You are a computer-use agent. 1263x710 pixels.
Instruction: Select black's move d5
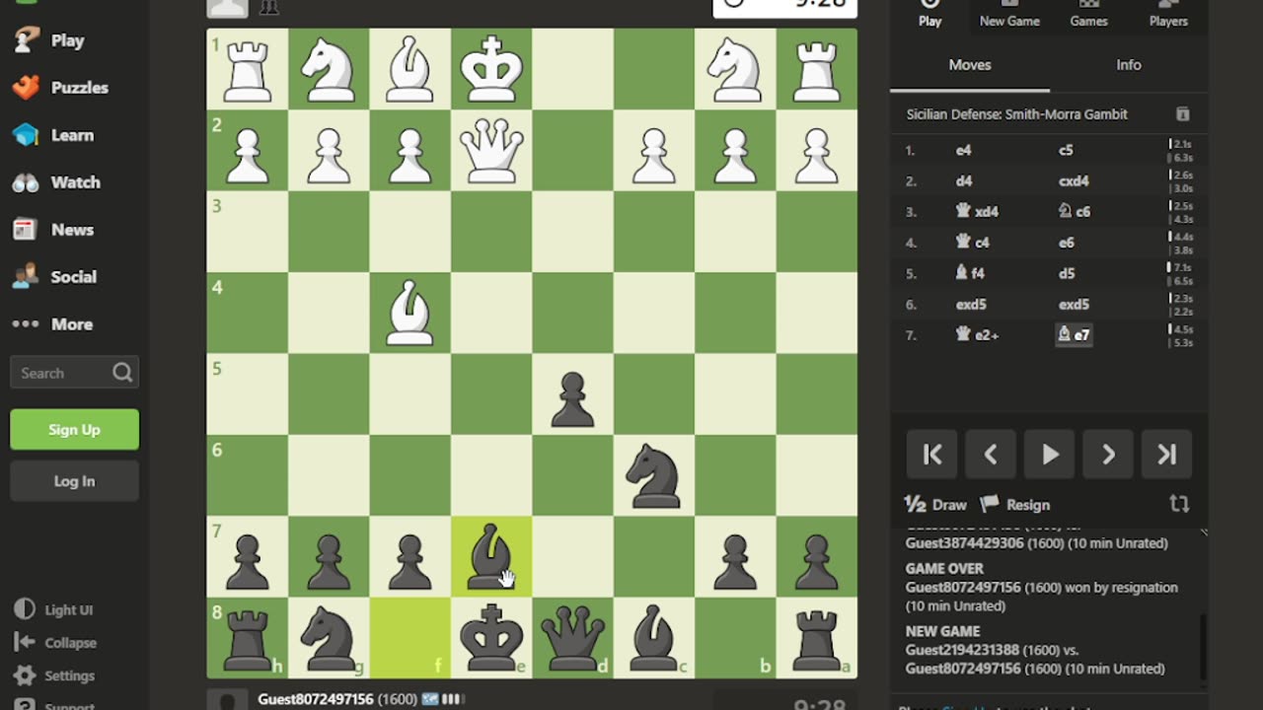click(x=1067, y=273)
